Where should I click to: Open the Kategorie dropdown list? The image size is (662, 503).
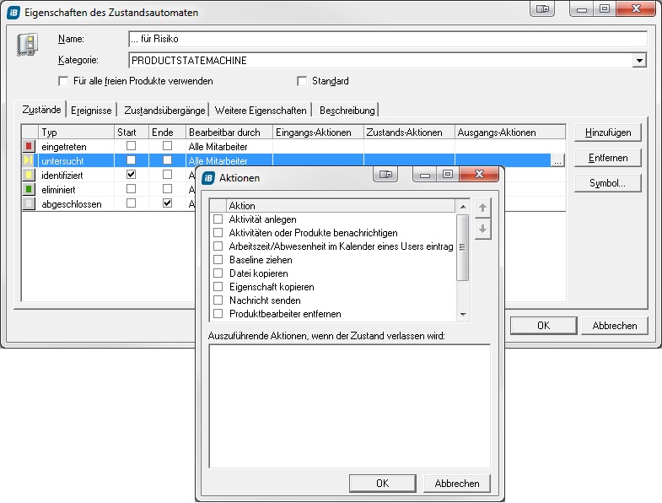click(640, 61)
